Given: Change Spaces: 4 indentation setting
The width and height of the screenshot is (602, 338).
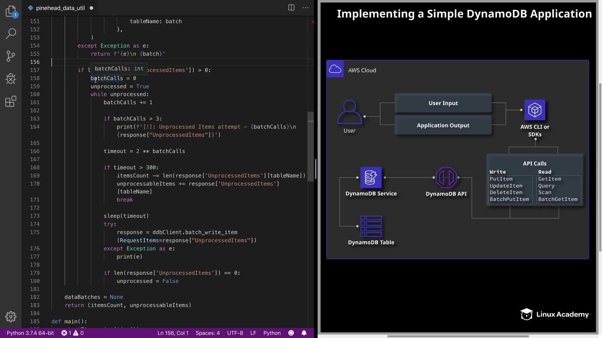Looking at the screenshot, I should [208, 333].
